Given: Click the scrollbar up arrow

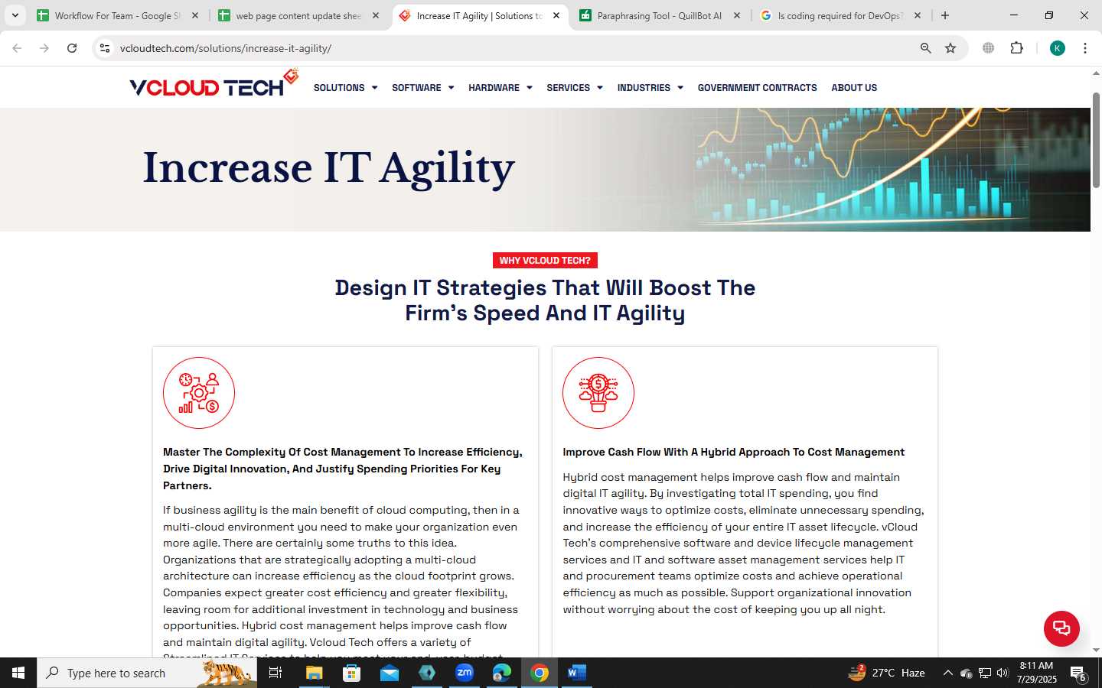Looking at the screenshot, I should [1096, 74].
